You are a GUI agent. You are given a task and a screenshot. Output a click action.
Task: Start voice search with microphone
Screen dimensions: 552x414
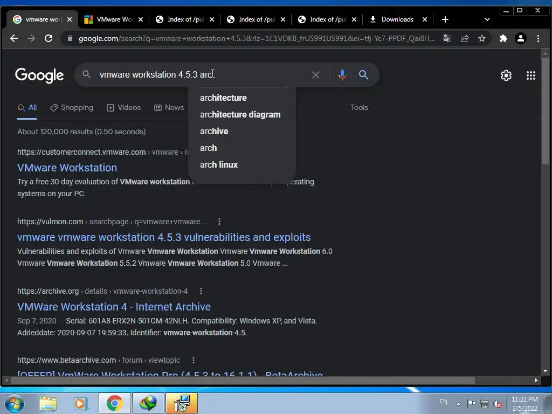(x=342, y=74)
